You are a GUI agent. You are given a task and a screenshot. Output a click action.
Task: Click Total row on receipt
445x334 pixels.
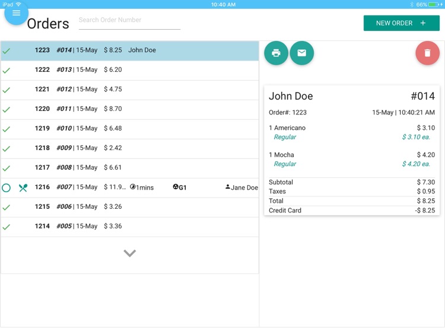pos(352,201)
